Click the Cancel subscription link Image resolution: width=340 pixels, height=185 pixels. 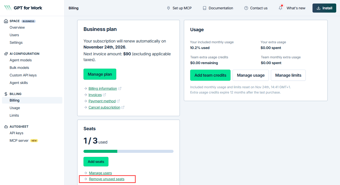click(x=104, y=107)
